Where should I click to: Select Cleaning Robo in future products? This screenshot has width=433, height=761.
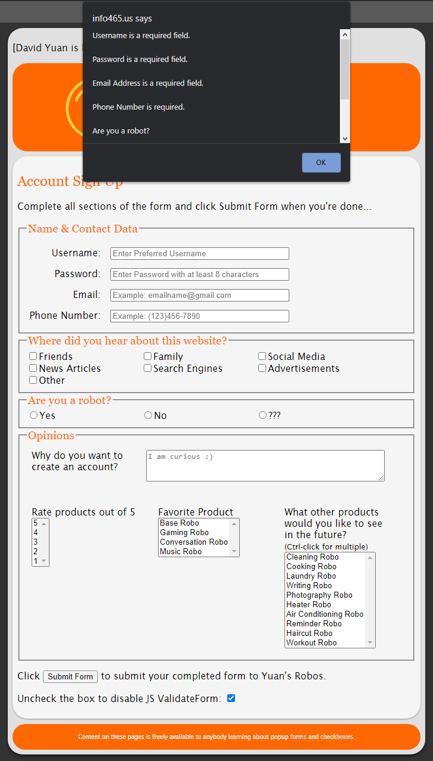point(326,557)
